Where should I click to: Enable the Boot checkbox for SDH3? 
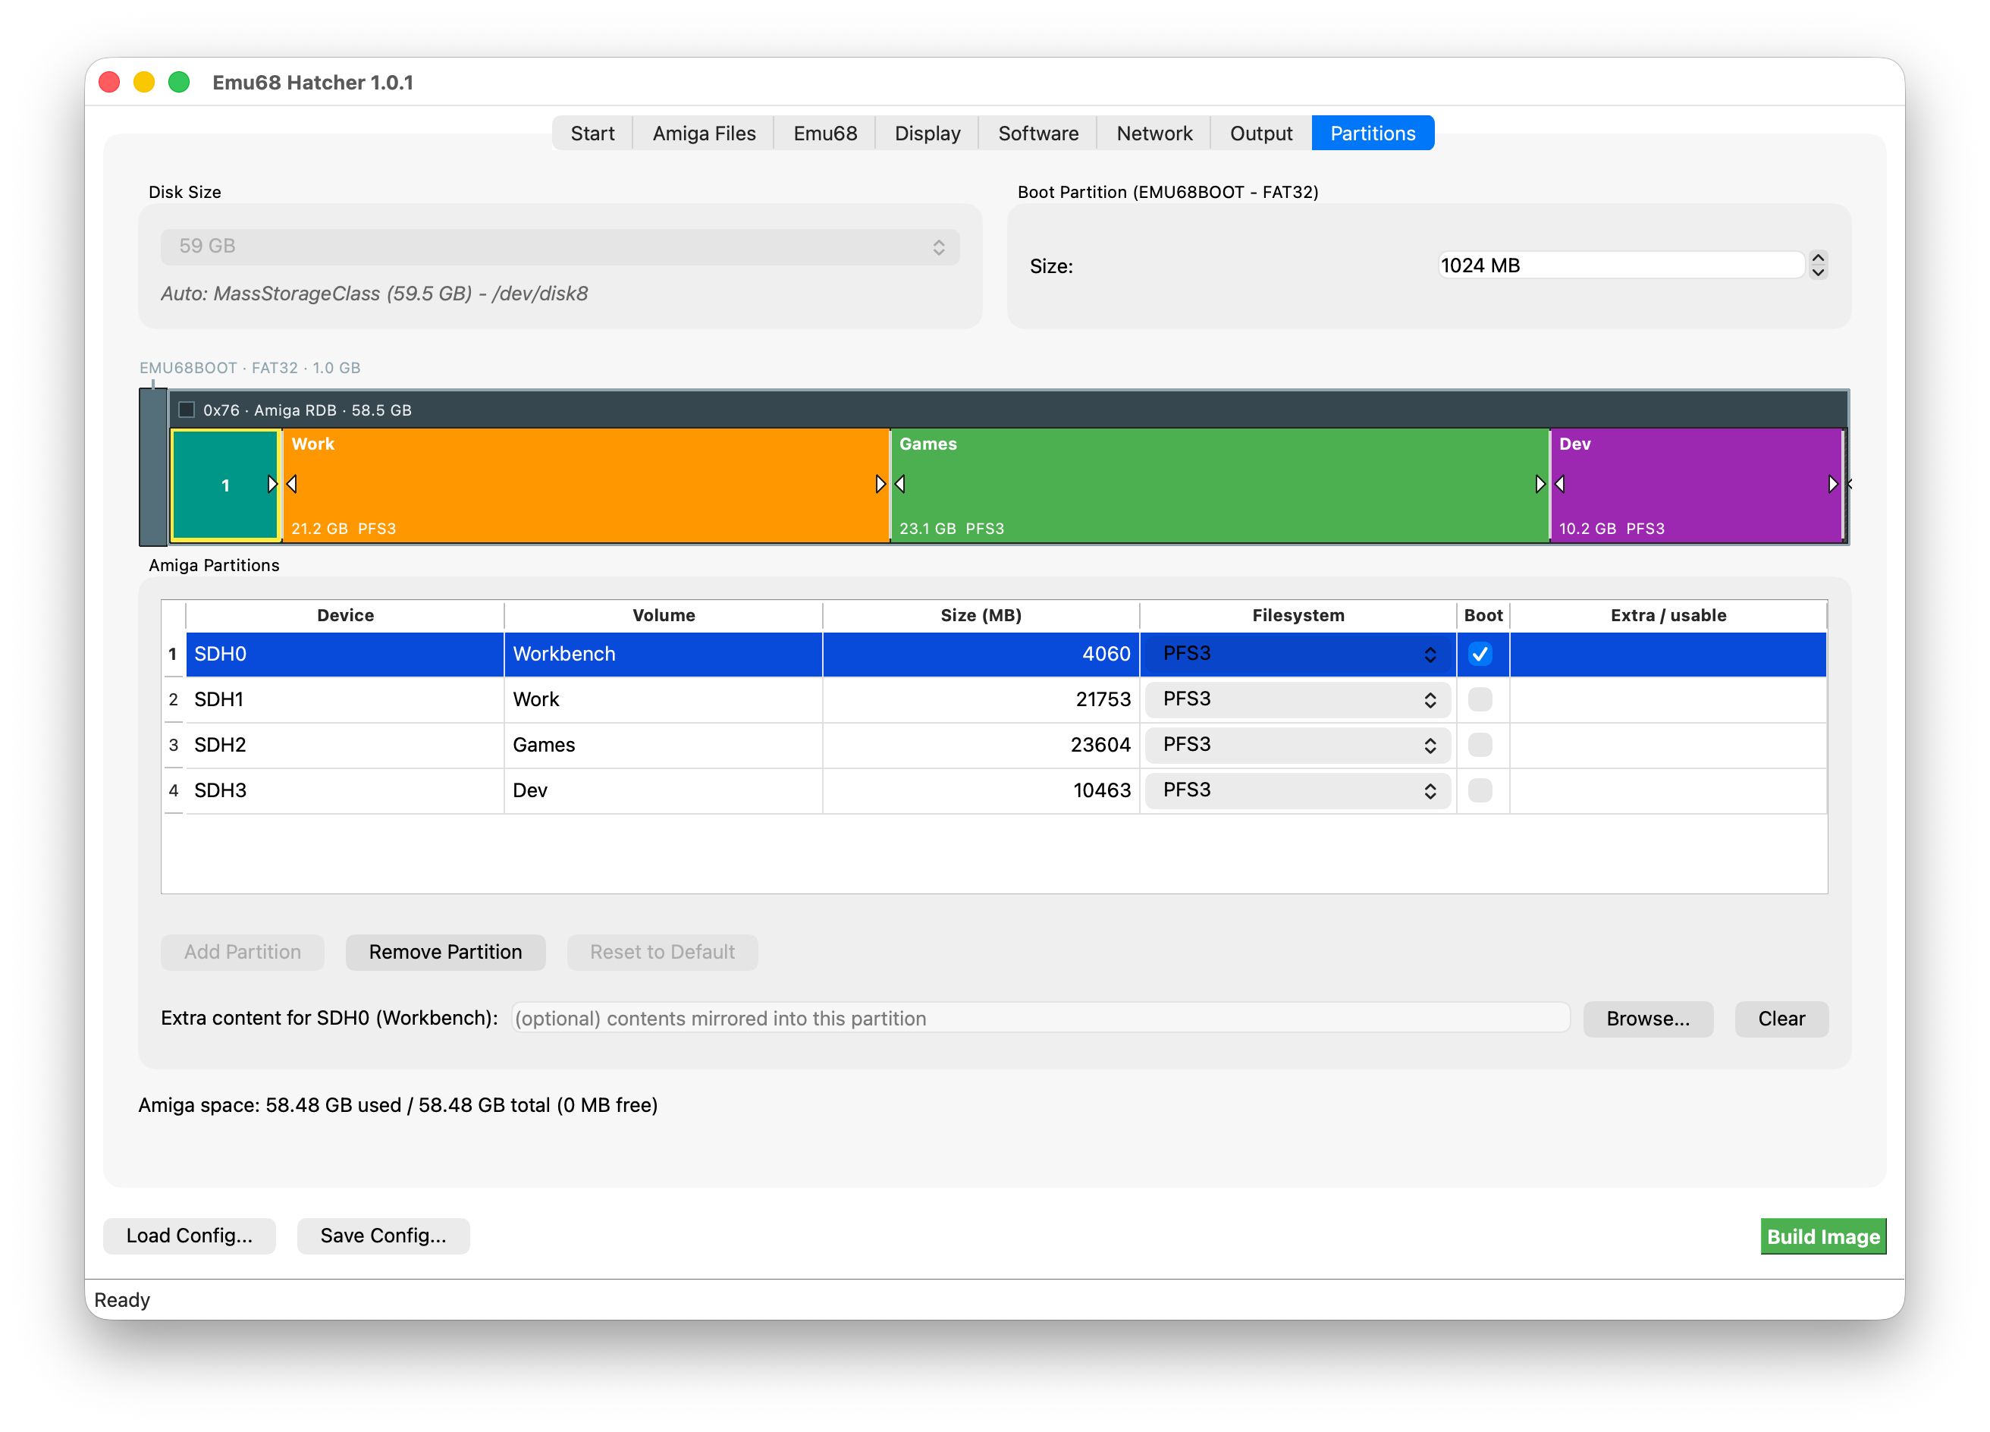tap(1480, 790)
